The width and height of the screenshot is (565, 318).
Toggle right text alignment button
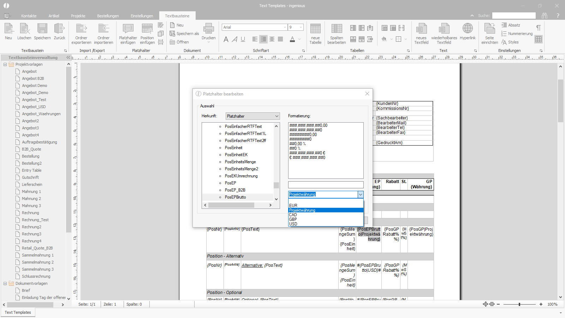tap(263, 39)
